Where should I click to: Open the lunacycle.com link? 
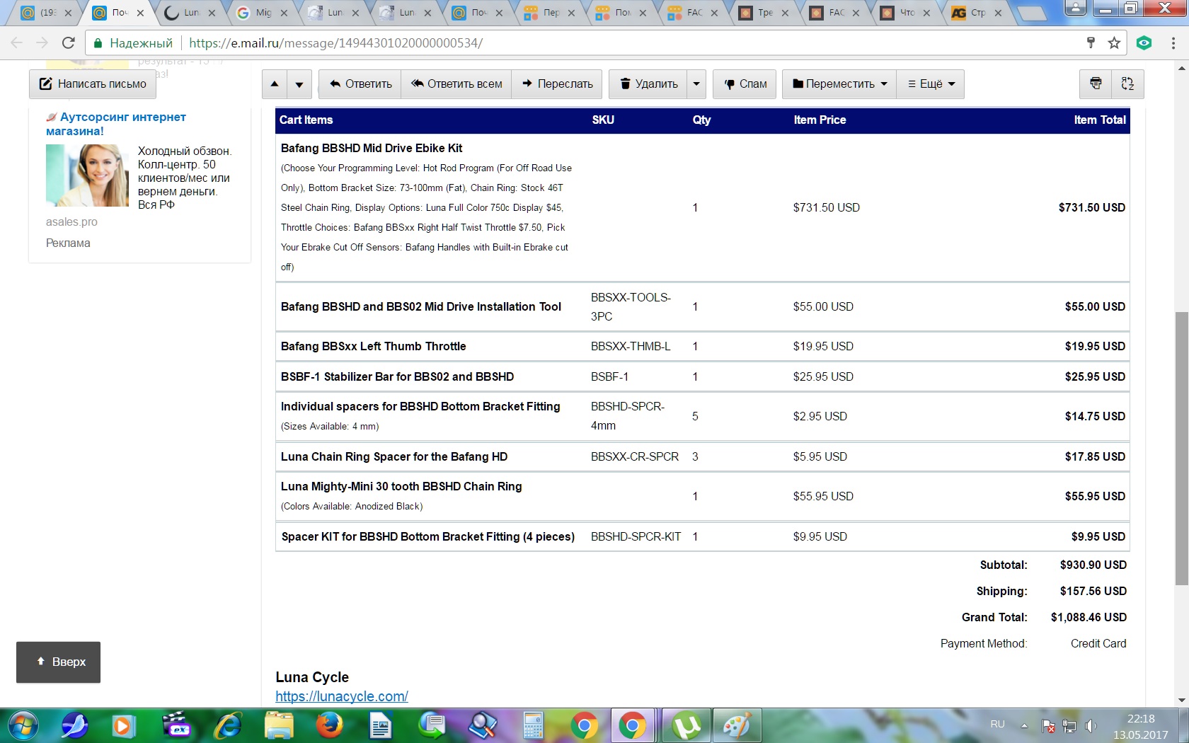click(342, 696)
